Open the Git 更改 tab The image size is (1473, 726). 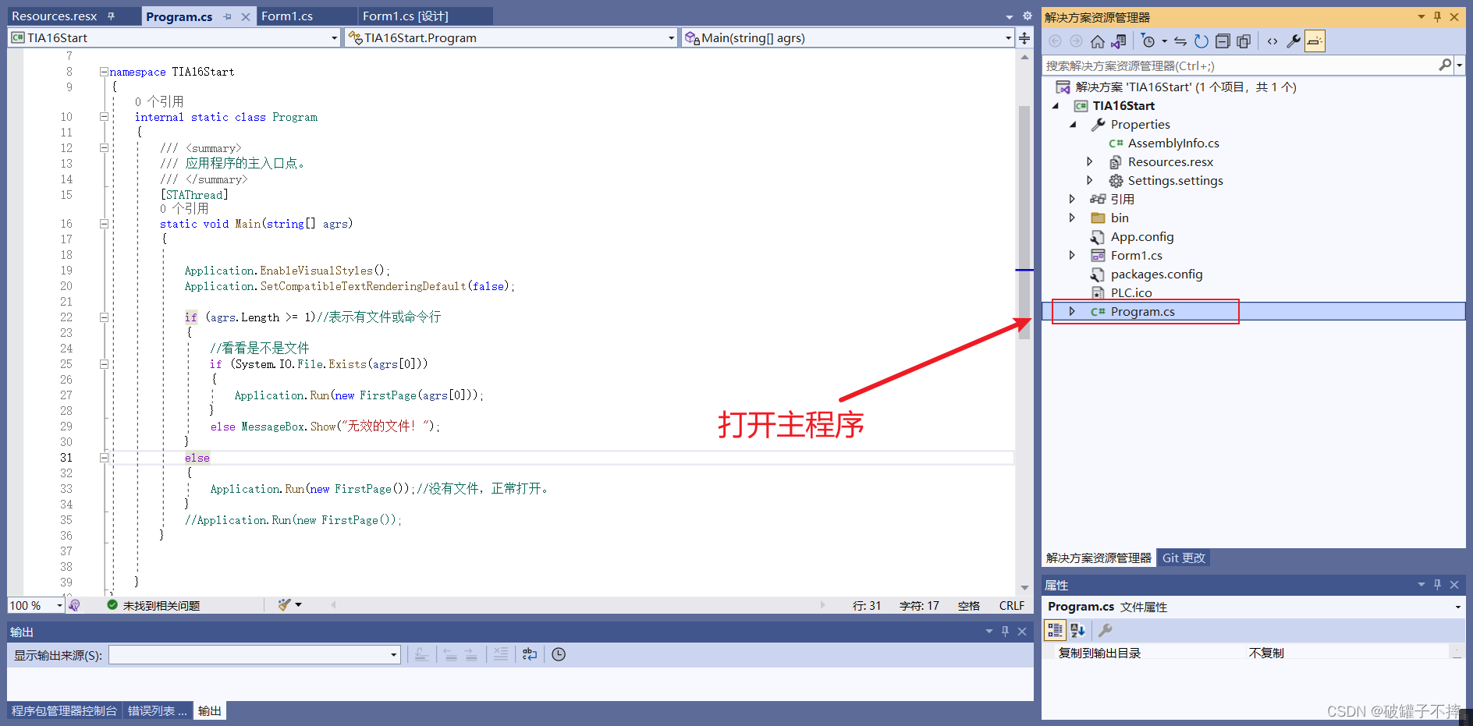1183,558
